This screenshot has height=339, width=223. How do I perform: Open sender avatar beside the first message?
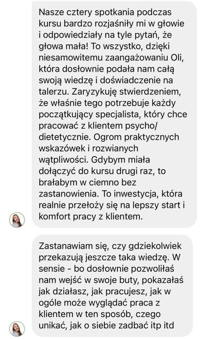point(17,220)
